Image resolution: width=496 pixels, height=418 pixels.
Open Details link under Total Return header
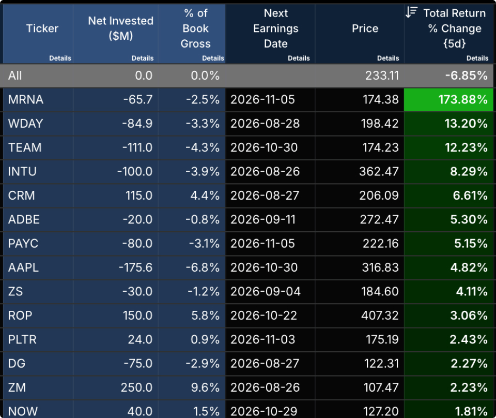point(477,58)
